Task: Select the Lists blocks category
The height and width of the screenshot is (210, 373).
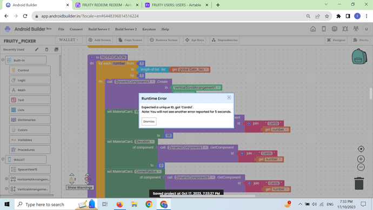Action: point(30,110)
